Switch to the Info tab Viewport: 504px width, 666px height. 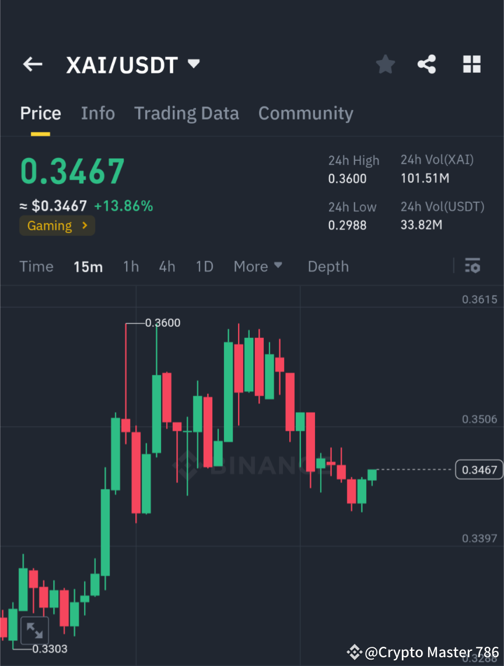pos(97,113)
